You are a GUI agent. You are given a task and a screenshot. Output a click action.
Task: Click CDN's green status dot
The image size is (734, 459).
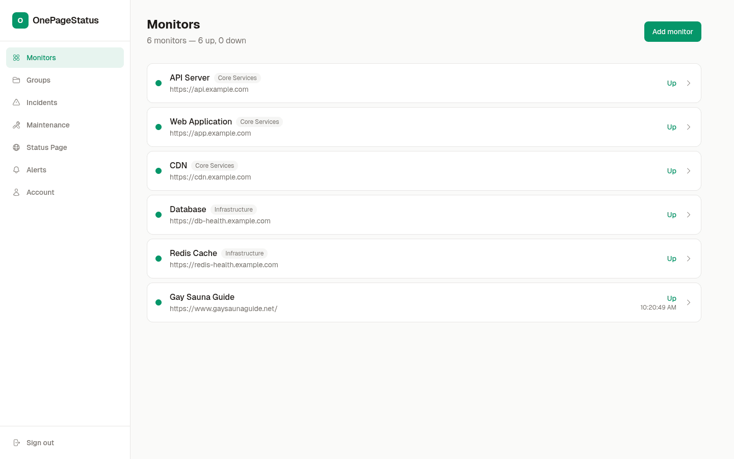point(159,171)
